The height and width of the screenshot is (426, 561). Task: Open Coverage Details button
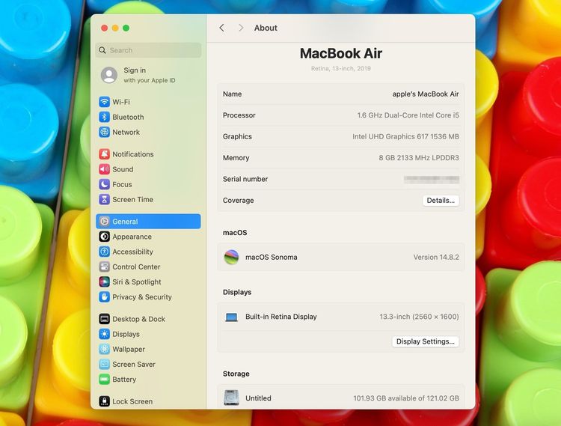441,201
